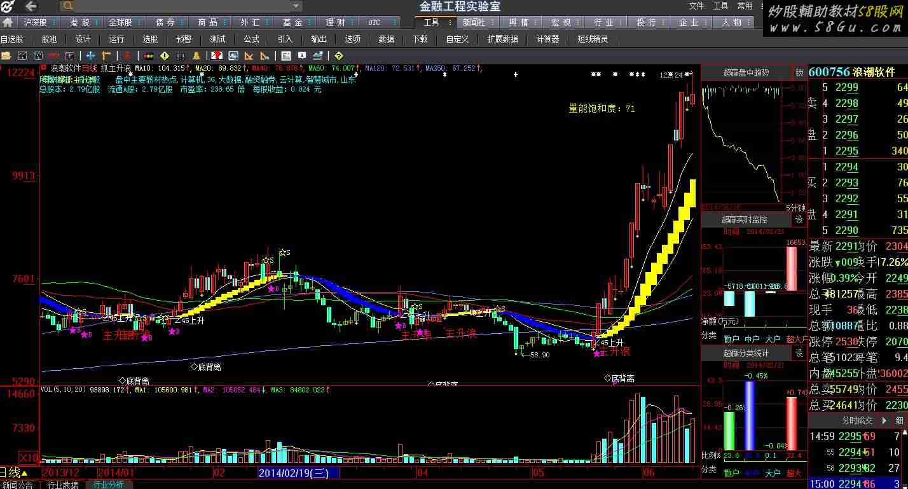Expand the 分时成交 arrow button
The height and width of the screenshot is (489, 908).
point(884,420)
